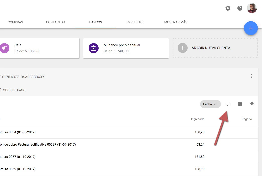Open the user profile avatar
The width and height of the screenshot is (262, 176).
click(252, 8)
